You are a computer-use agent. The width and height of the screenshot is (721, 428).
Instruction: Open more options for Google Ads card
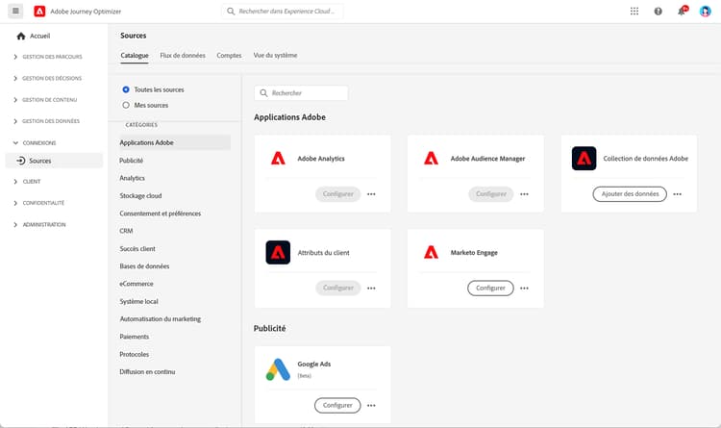(371, 406)
